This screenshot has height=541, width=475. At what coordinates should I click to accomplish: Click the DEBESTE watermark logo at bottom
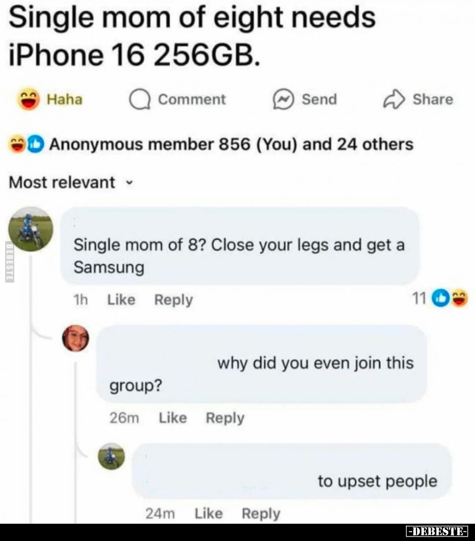[x=437, y=531]
